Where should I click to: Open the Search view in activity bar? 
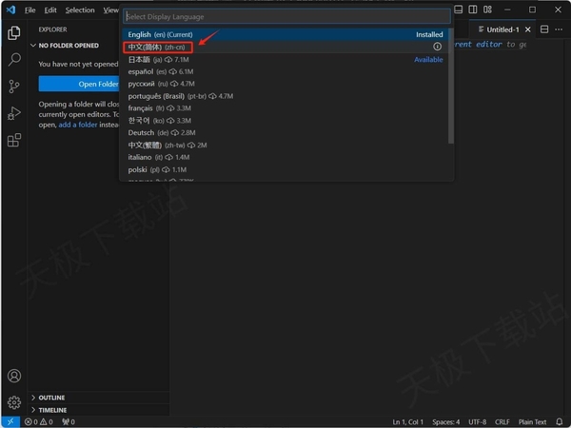click(x=14, y=60)
